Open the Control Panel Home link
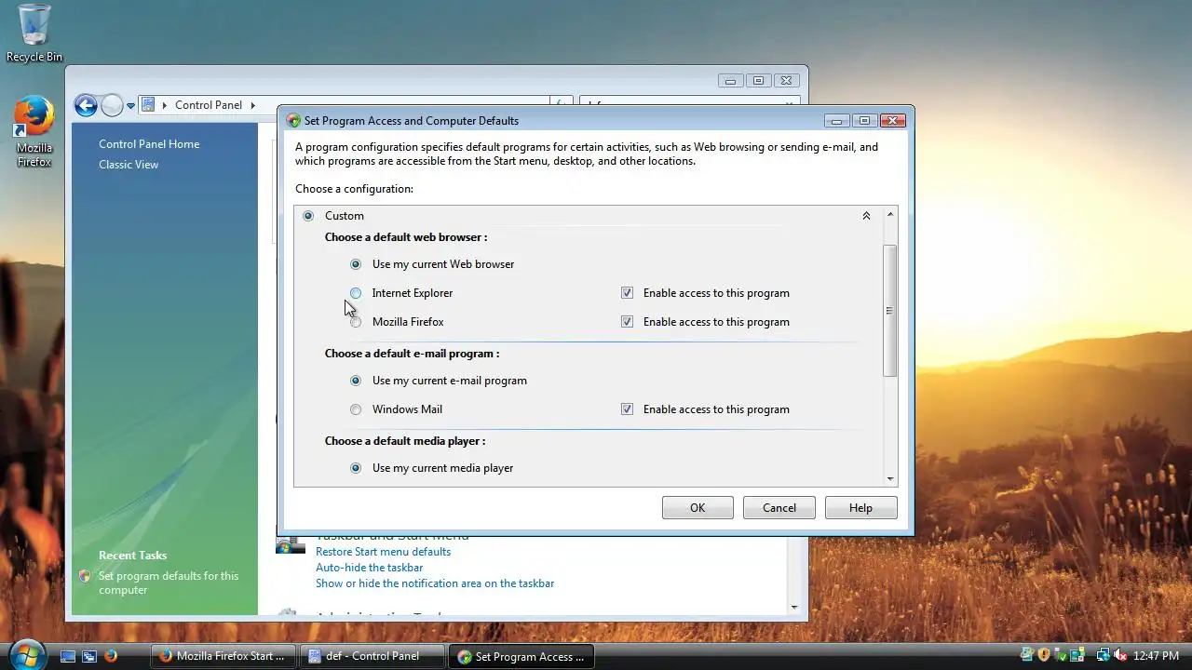Viewport: 1192px width, 670px height. pyautogui.click(x=149, y=144)
